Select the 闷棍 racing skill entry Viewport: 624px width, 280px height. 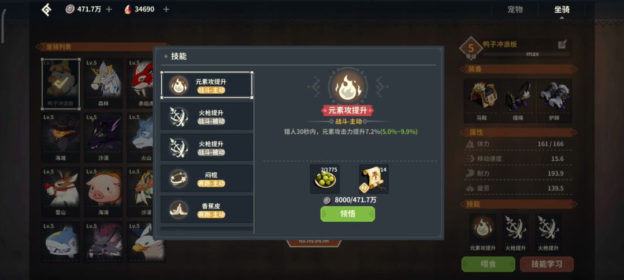[206, 179]
